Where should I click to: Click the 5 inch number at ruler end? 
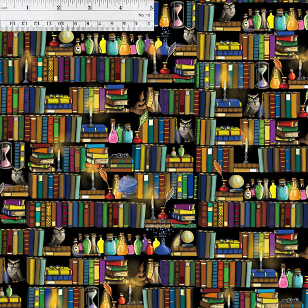151,8
